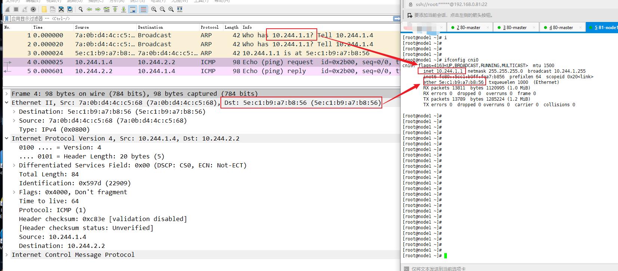Close the 4 80-master tab
This screenshot has width=618, height=271.
click(x=580, y=28)
